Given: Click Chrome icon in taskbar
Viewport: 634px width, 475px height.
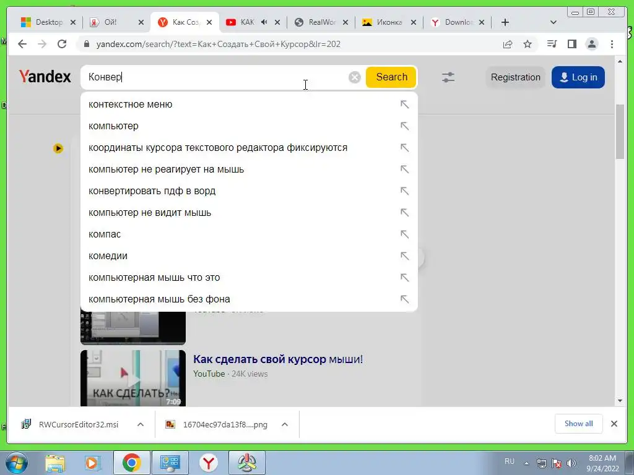Looking at the screenshot, I should click(x=132, y=463).
